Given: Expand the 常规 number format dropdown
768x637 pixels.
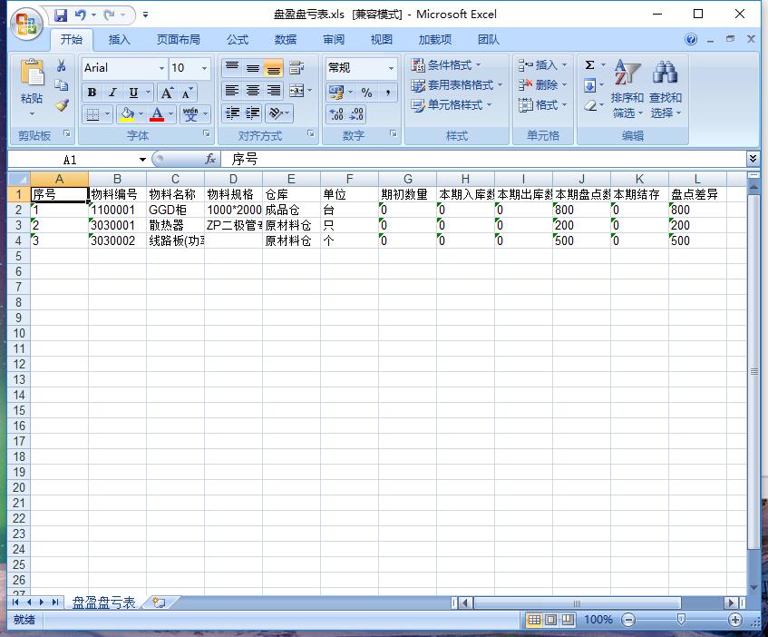Looking at the screenshot, I should click(391, 68).
